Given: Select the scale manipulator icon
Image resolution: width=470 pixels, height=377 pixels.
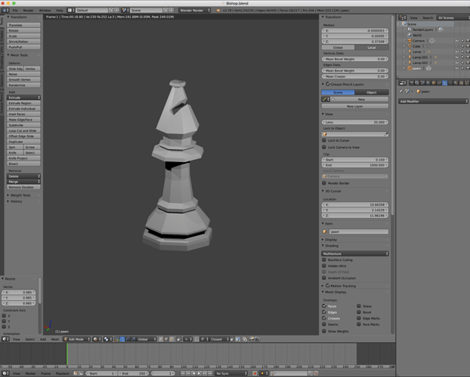Looking at the screenshot, I should click(134, 339).
